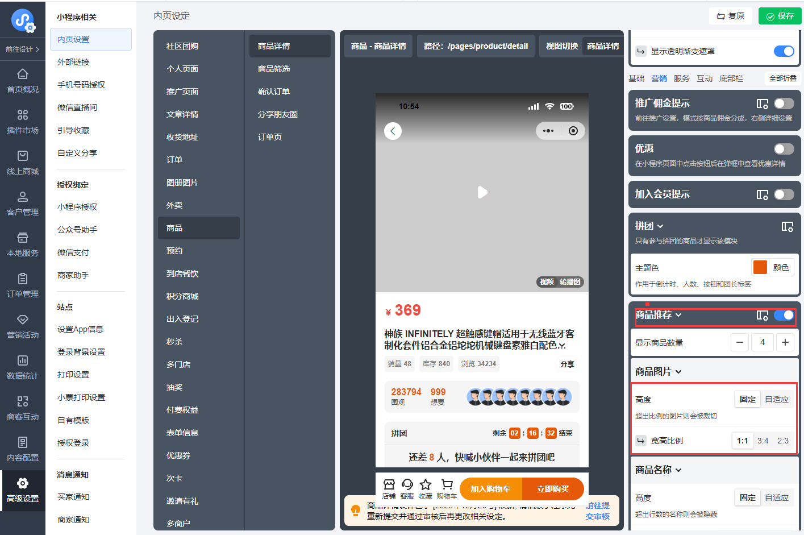Click the 收藏 star icon
Viewport: 804px width, 535px height.
pyautogui.click(x=426, y=484)
